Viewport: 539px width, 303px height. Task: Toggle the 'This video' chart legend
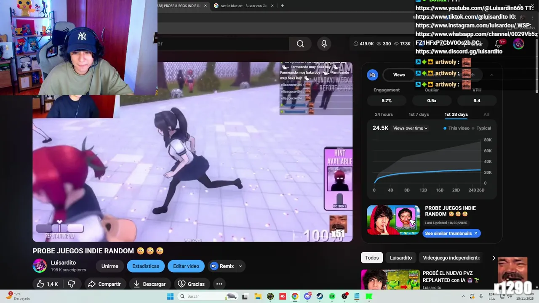click(456, 128)
